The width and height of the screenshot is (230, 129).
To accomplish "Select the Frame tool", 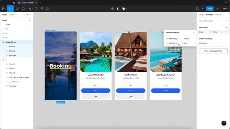I will (x=17, y=9).
